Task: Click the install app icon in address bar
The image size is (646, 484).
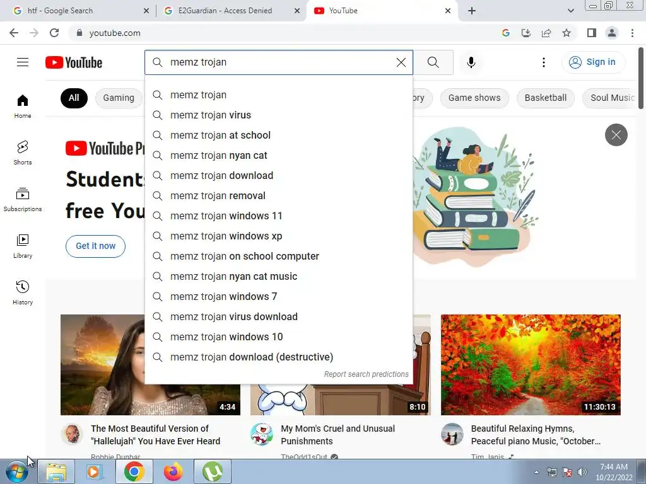Action: [x=526, y=33]
